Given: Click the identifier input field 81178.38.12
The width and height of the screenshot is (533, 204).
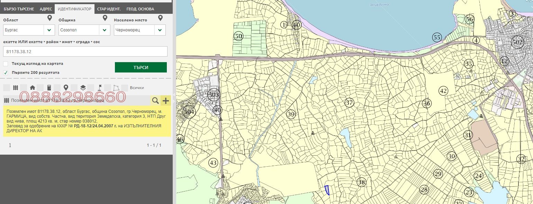Looking at the screenshot, I should [85, 51].
